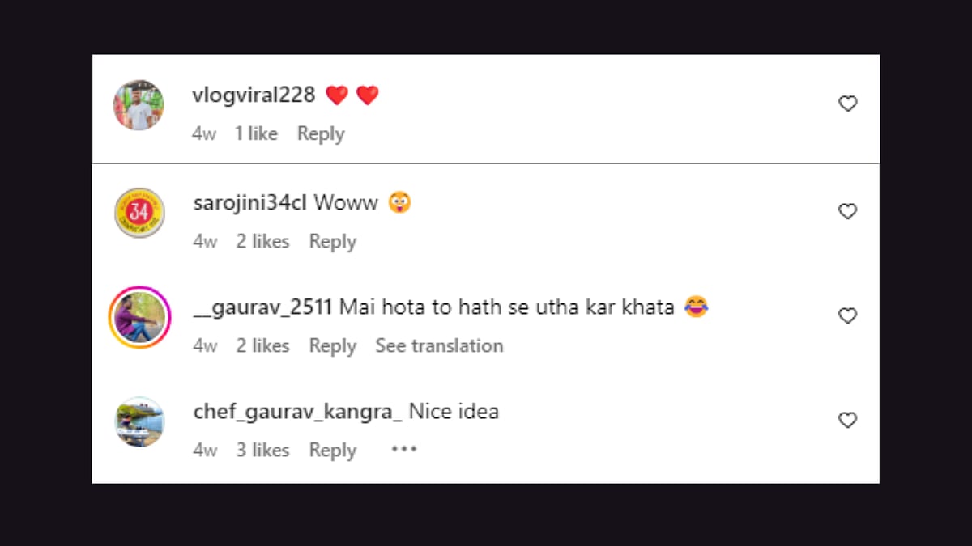Image resolution: width=972 pixels, height=546 pixels.
Task: Visit chef_gaurav_kangra_ username profile link
Action: point(297,412)
